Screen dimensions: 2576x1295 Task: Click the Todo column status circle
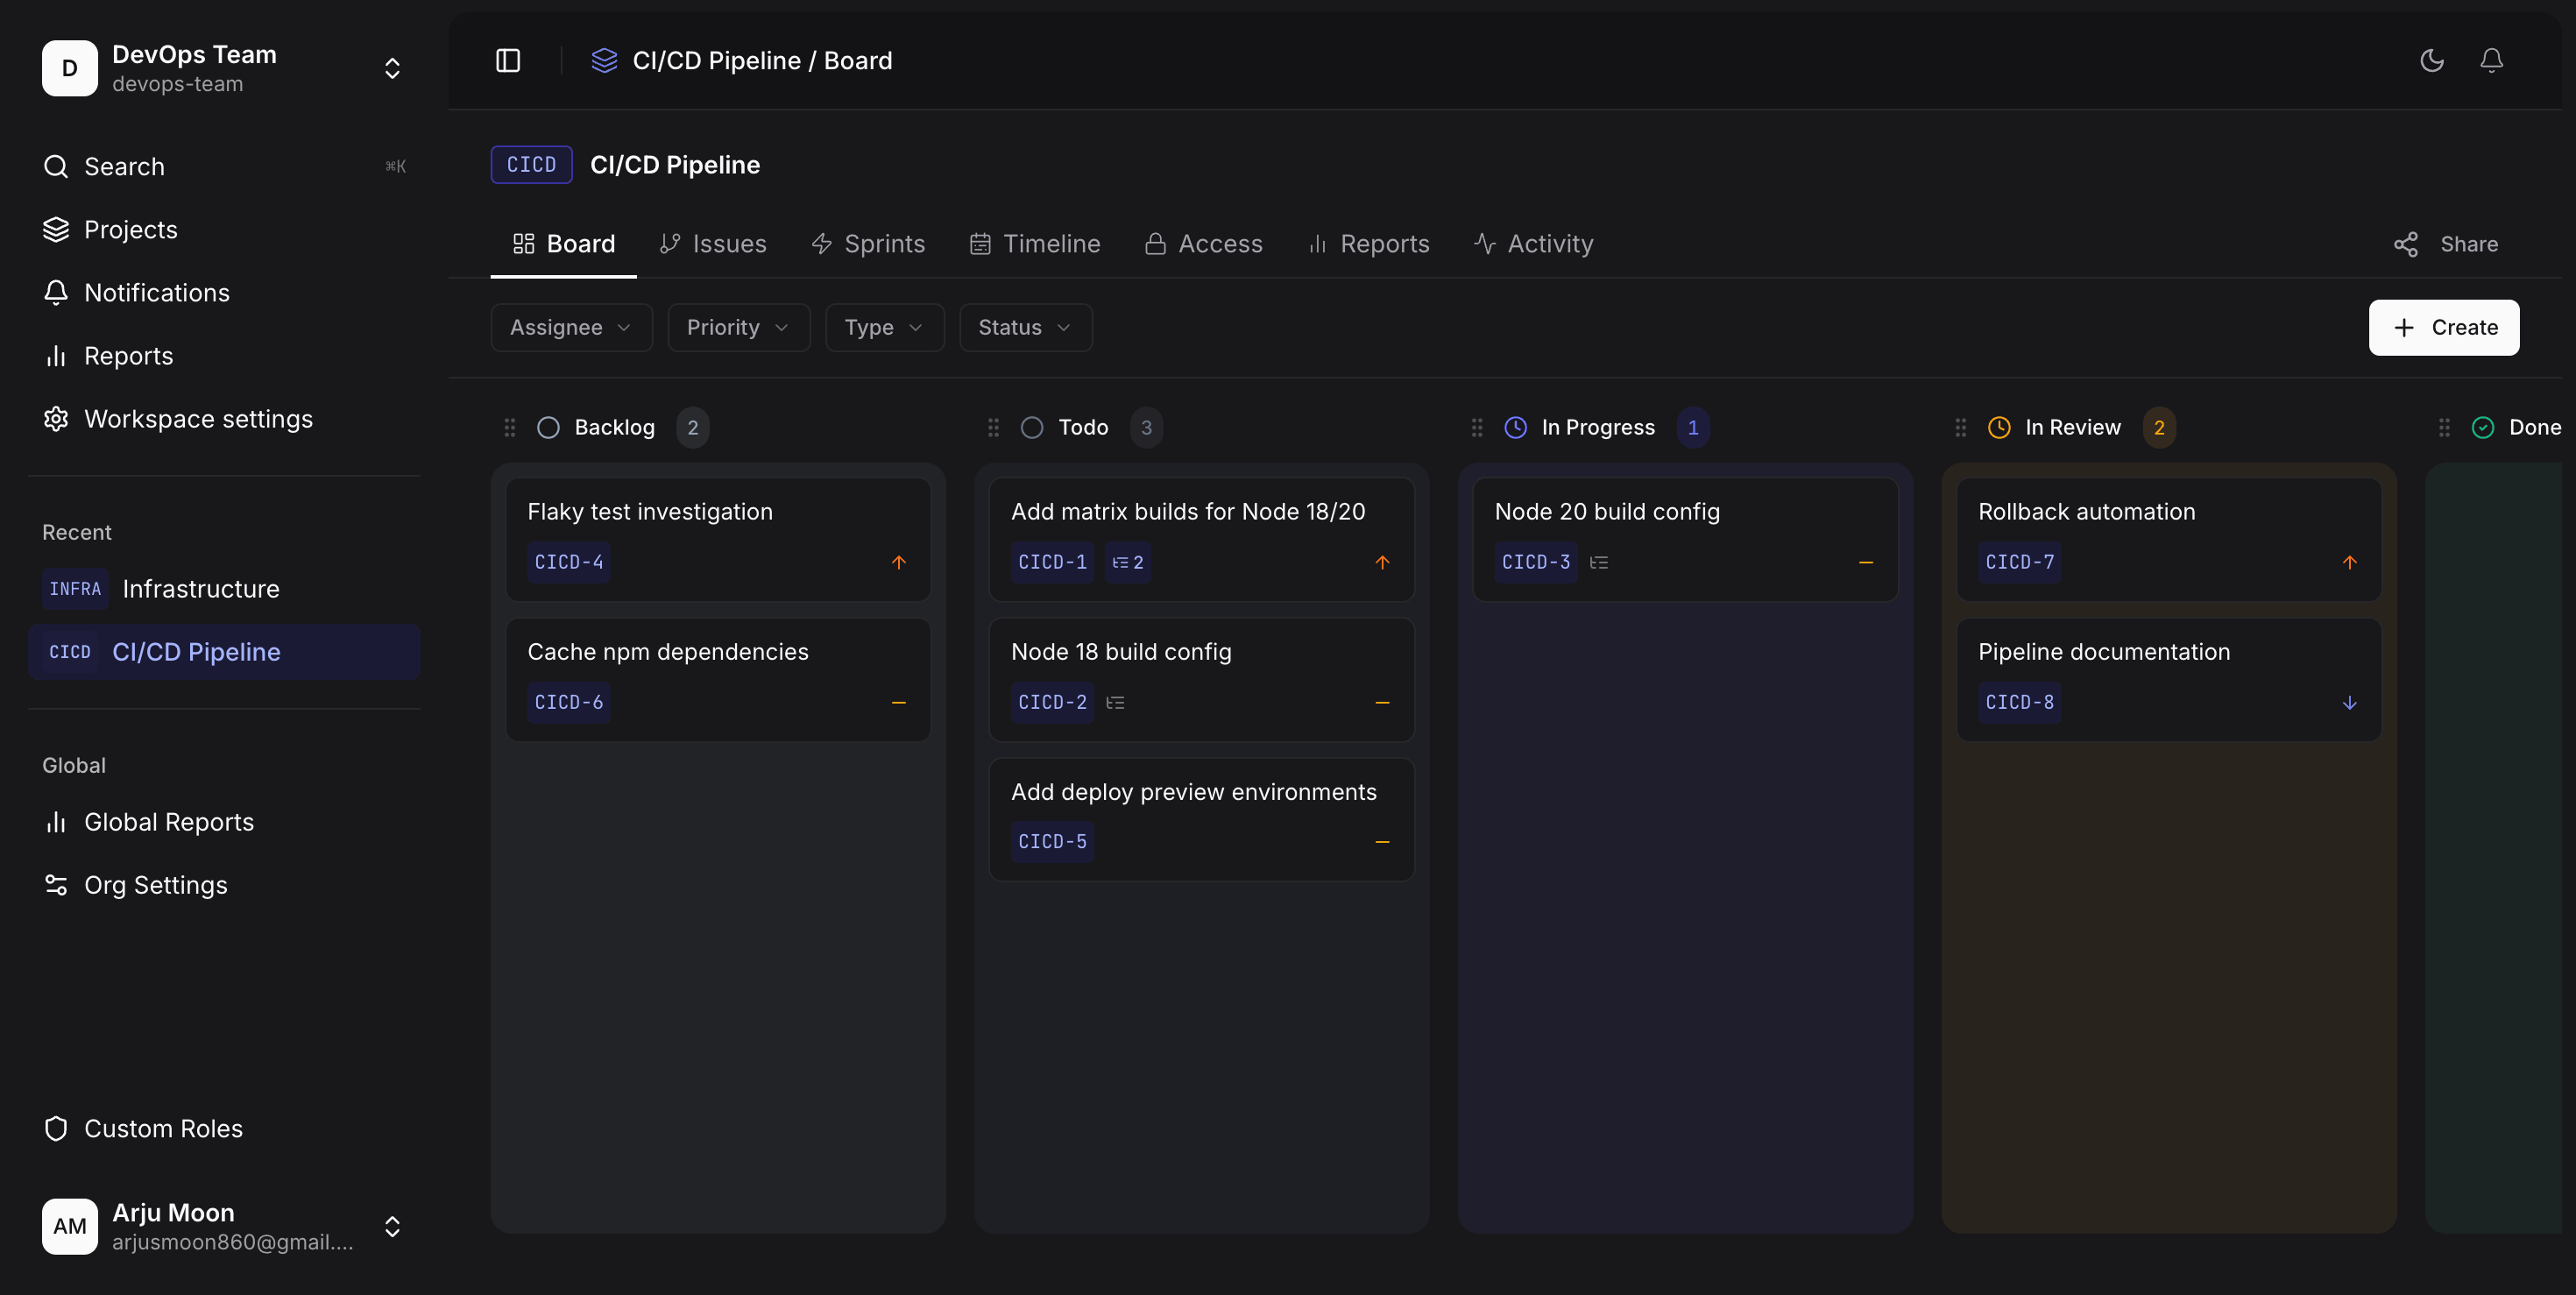click(1032, 428)
